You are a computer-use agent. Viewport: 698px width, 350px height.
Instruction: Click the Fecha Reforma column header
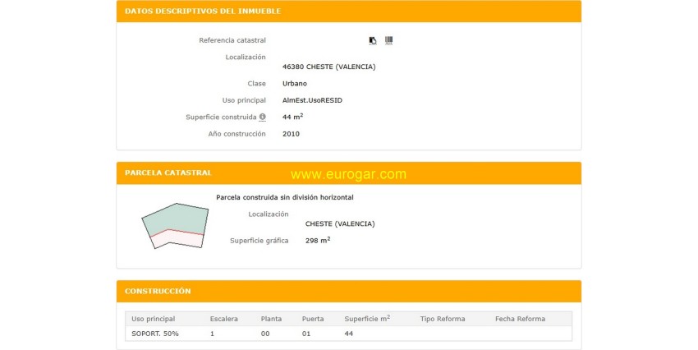[520, 319]
